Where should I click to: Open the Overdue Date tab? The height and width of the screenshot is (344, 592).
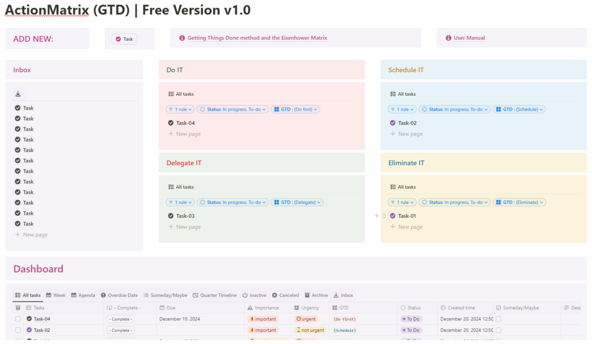pyautogui.click(x=120, y=295)
